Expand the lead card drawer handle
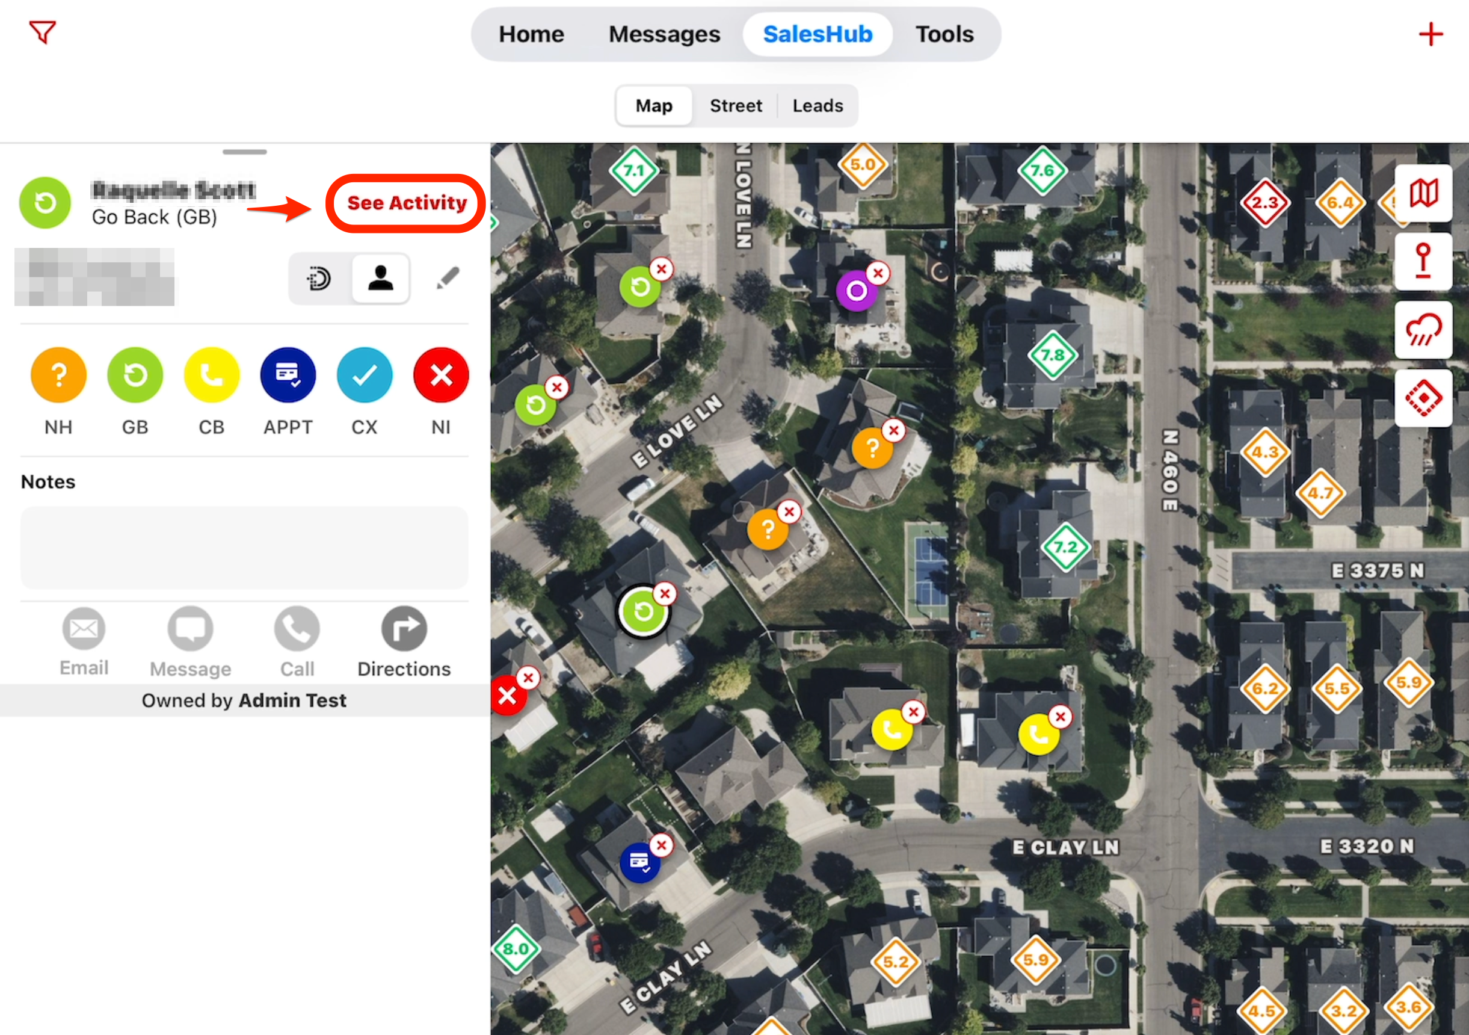The height and width of the screenshot is (1035, 1469). [244, 152]
